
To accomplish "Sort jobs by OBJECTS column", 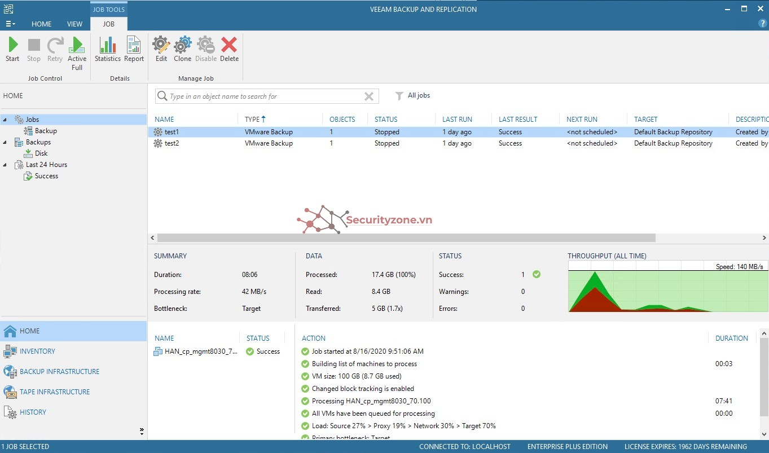I will (x=342, y=120).
